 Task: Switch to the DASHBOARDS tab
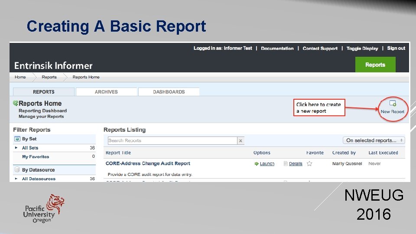[x=169, y=92]
